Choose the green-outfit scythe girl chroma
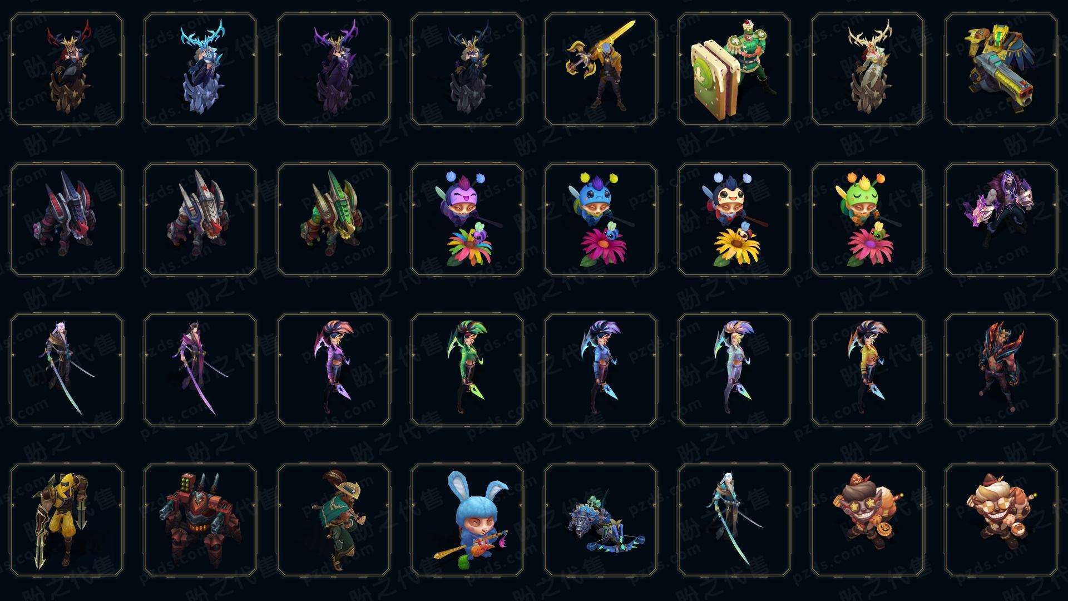The height and width of the screenshot is (601, 1068). (467, 370)
